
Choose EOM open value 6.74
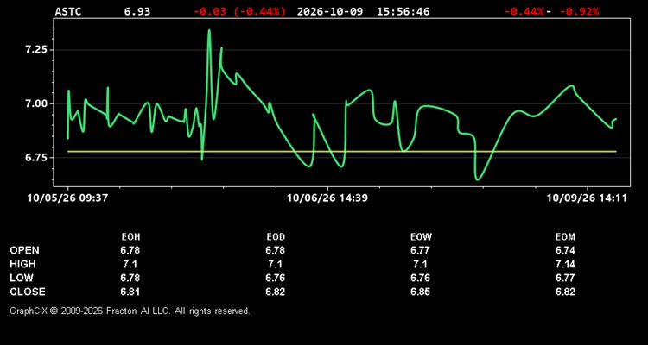[565, 250]
